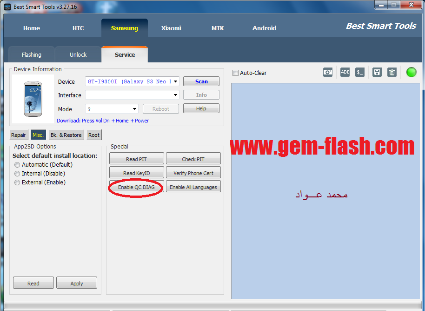The image size is (425, 311).
Task: Select the Samsung tab
Action: [125, 28]
